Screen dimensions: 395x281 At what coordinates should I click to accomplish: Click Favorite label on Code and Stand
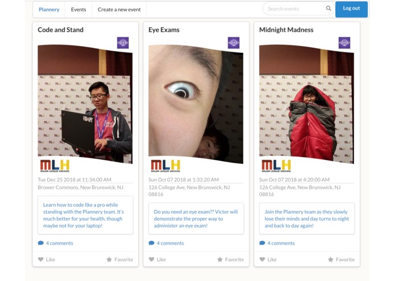point(124,259)
